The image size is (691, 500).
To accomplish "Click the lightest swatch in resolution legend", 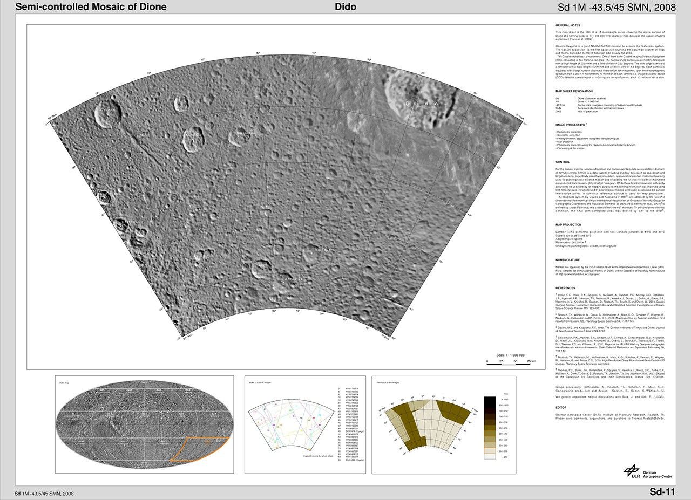I will (x=490, y=456).
